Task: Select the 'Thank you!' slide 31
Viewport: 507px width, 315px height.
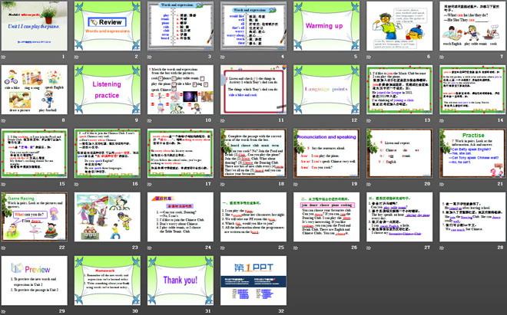Action: point(181,281)
